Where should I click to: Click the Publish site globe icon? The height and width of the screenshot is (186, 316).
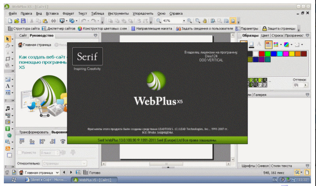tap(72, 21)
